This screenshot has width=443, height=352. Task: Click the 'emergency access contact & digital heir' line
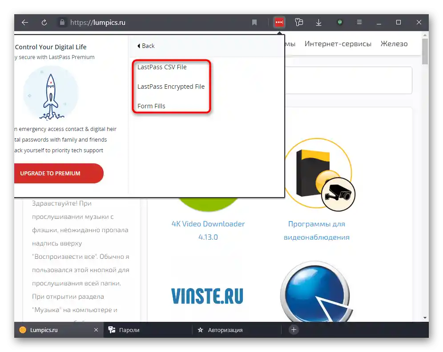(65, 129)
